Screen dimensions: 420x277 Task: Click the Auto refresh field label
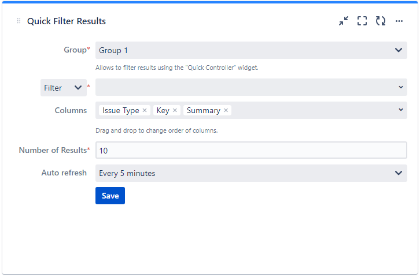64,173
